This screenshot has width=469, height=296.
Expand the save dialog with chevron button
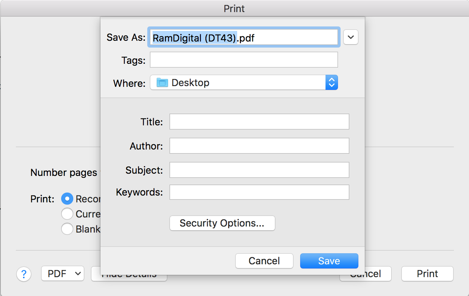(x=351, y=37)
